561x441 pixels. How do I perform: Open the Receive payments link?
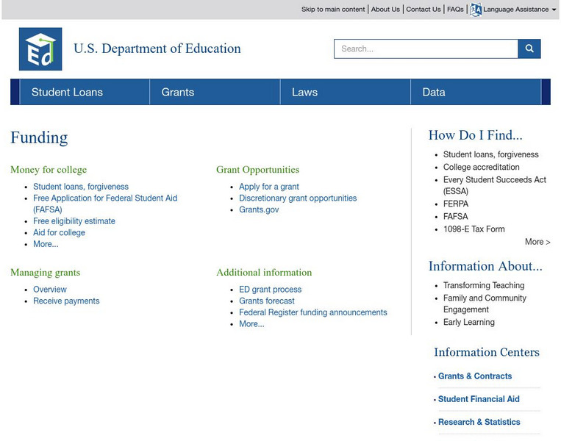66,301
